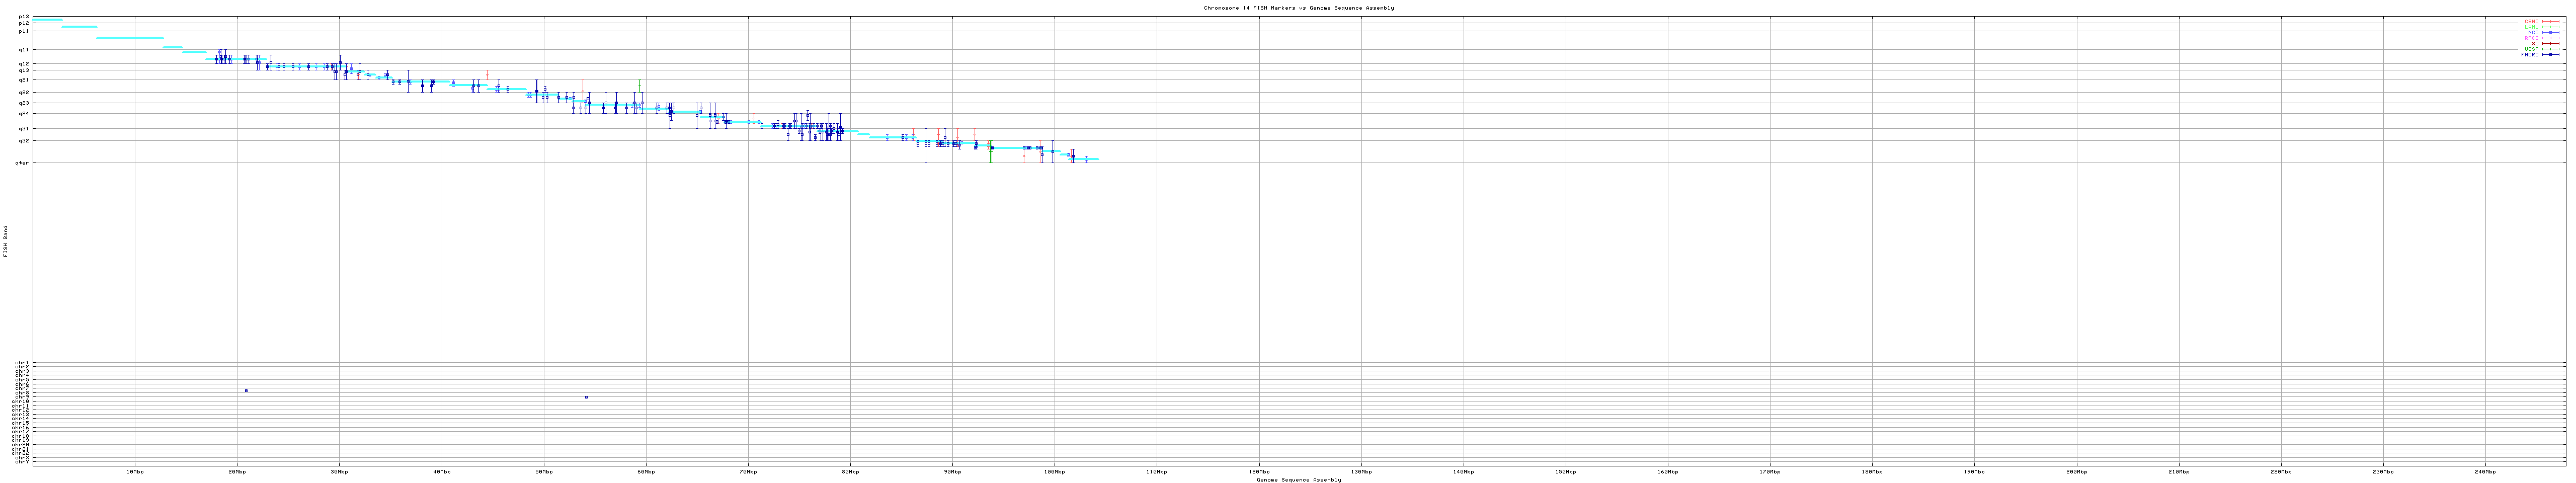Click the q11 band label

tap(24, 50)
